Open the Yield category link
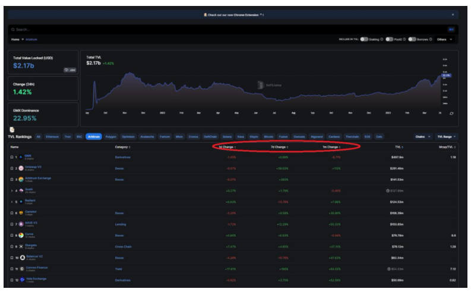The width and height of the screenshot is (471, 292). [118, 269]
